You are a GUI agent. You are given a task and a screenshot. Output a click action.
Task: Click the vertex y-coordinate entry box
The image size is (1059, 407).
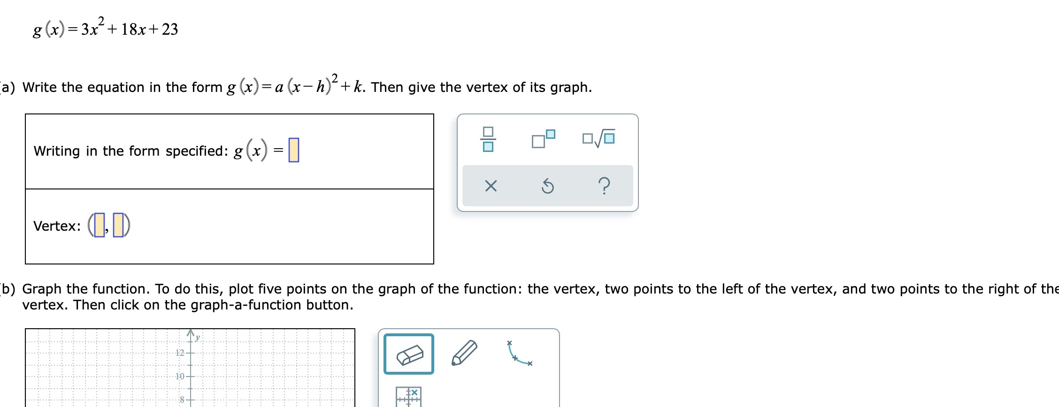pos(117,224)
